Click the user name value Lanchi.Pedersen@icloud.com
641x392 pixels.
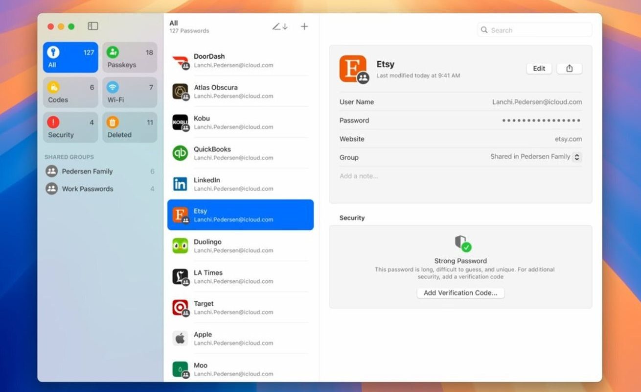[537, 102]
